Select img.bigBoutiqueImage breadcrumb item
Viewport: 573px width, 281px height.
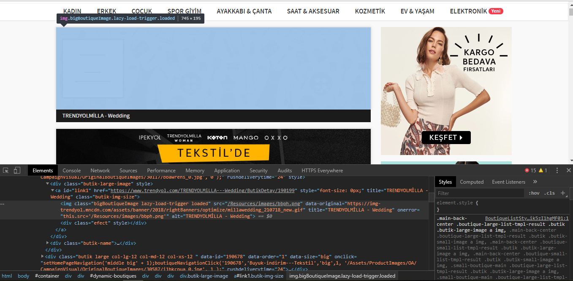pos(342,276)
